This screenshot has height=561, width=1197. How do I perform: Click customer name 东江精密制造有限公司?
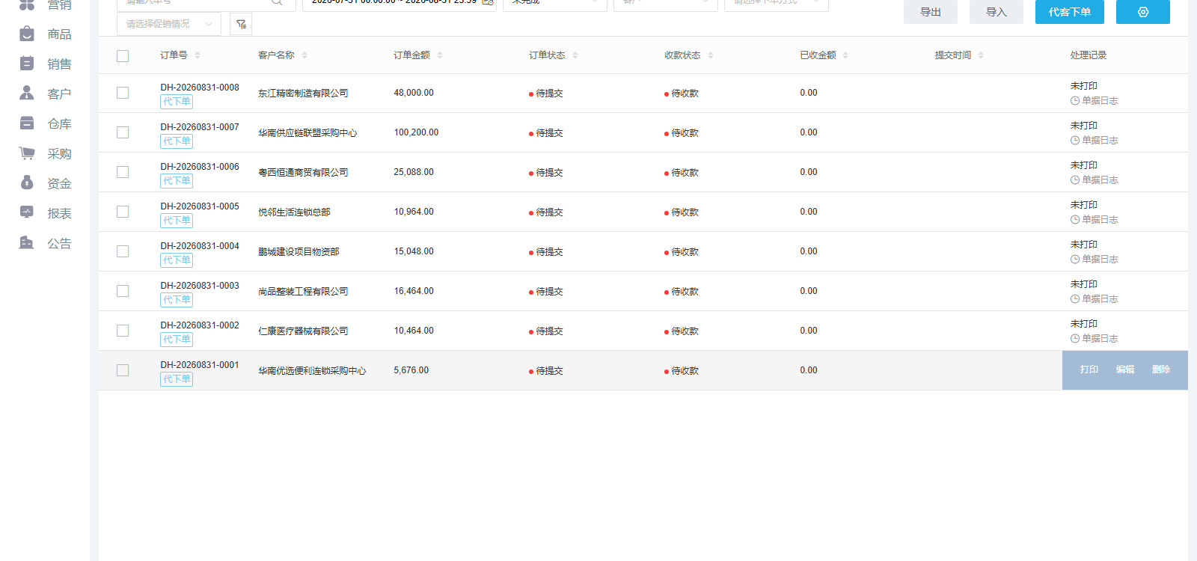point(303,93)
